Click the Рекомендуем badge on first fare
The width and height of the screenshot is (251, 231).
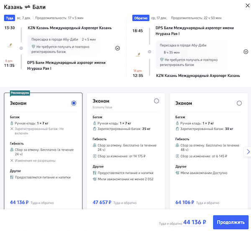coord(20,93)
